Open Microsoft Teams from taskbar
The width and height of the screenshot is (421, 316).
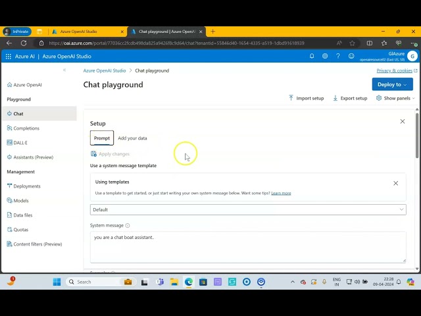(160, 282)
